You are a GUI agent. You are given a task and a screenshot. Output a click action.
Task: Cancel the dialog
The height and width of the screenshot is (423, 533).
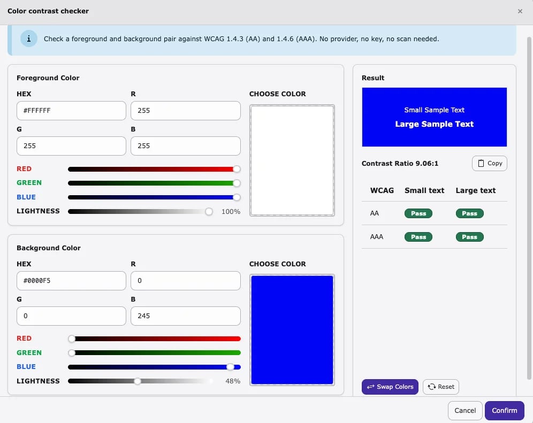pos(465,410)
